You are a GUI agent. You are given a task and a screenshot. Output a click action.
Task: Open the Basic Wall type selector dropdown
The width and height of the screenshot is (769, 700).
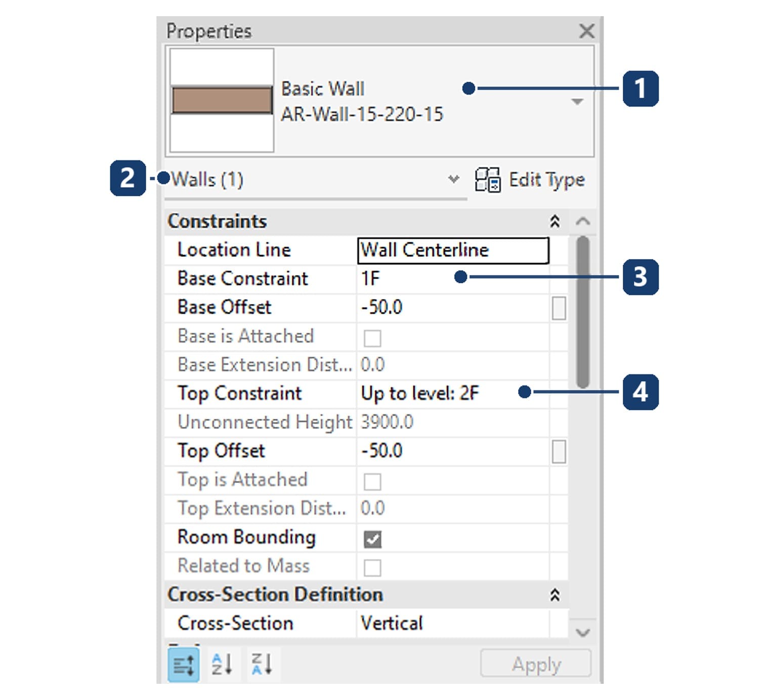[577, 102]
